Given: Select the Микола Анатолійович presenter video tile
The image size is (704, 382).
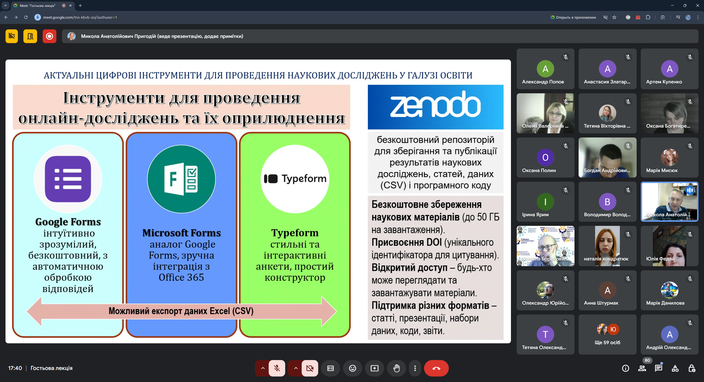Looking at the screenshot, I should click(x=670, y=202).
